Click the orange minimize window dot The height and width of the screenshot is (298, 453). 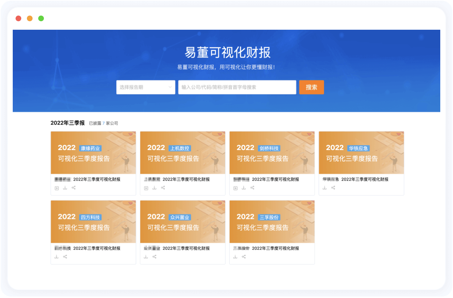(x=30, y=18)
